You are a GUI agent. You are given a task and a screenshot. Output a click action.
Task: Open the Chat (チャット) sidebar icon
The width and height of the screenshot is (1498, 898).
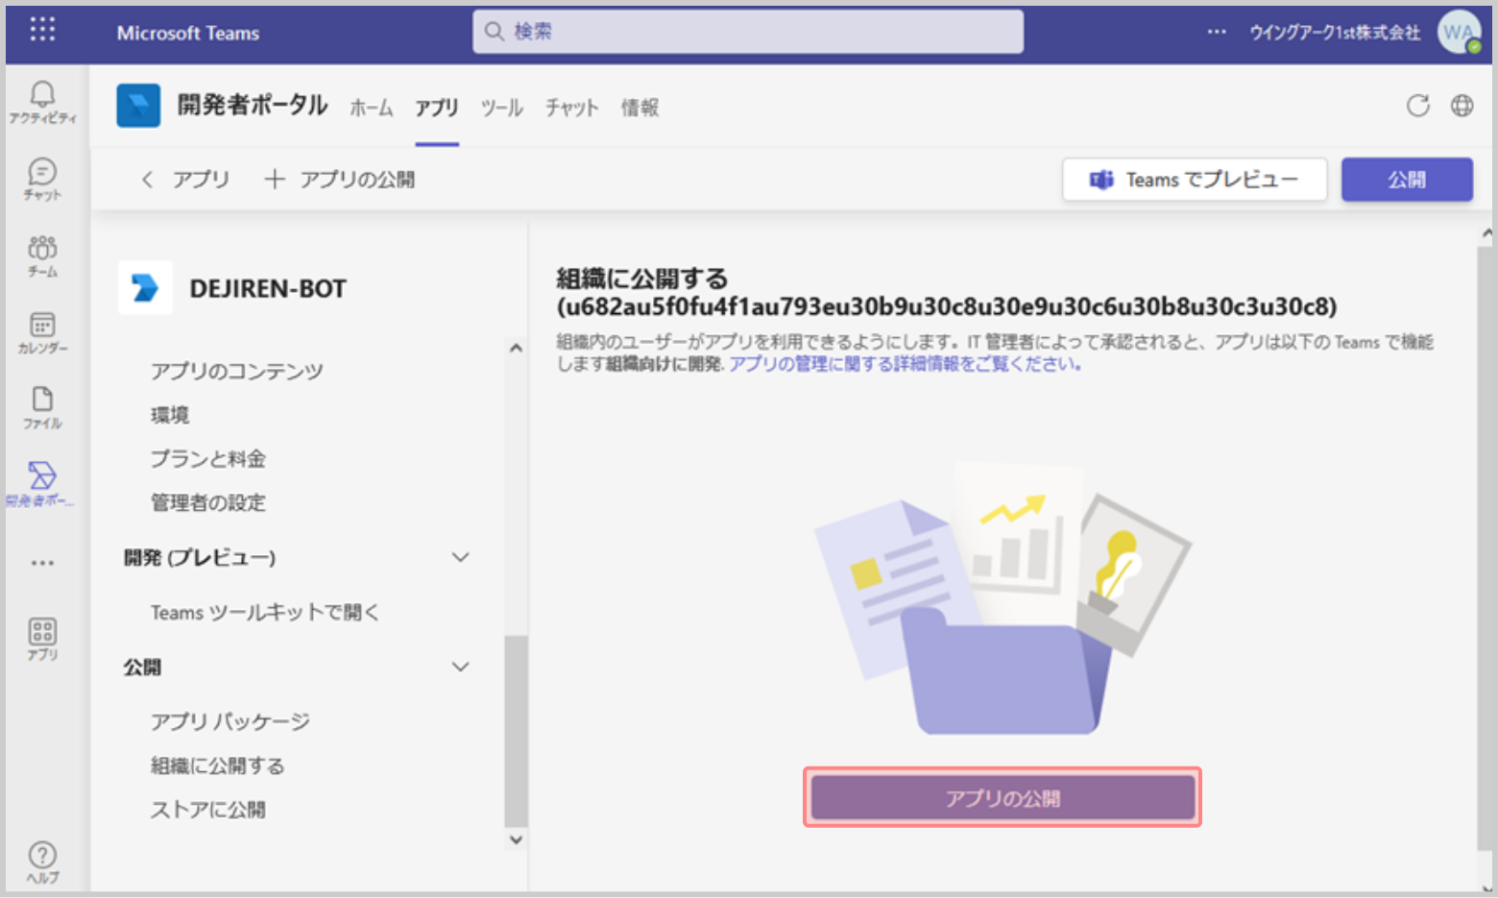[42, 180]
